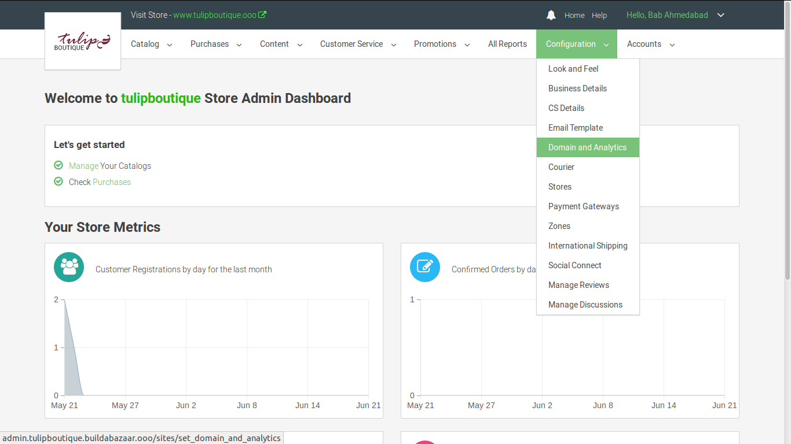Choose Social Connect

[x=588, y=265]
